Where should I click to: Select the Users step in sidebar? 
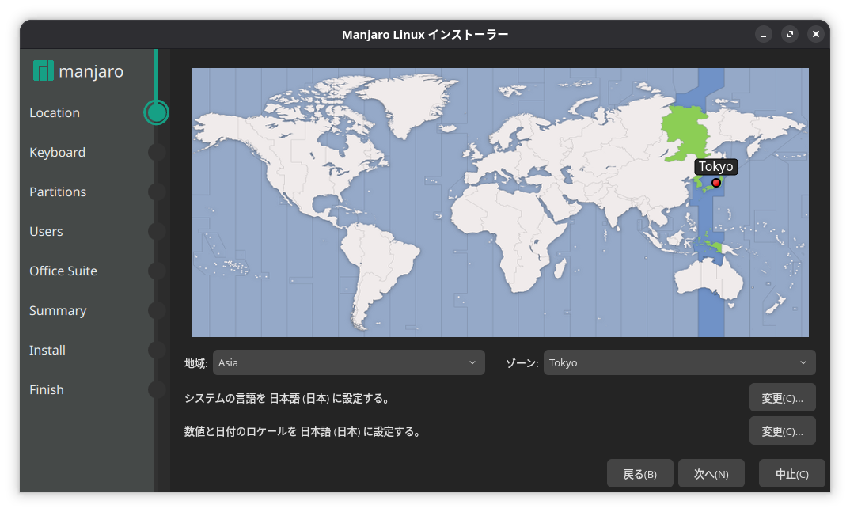(46, 231)
